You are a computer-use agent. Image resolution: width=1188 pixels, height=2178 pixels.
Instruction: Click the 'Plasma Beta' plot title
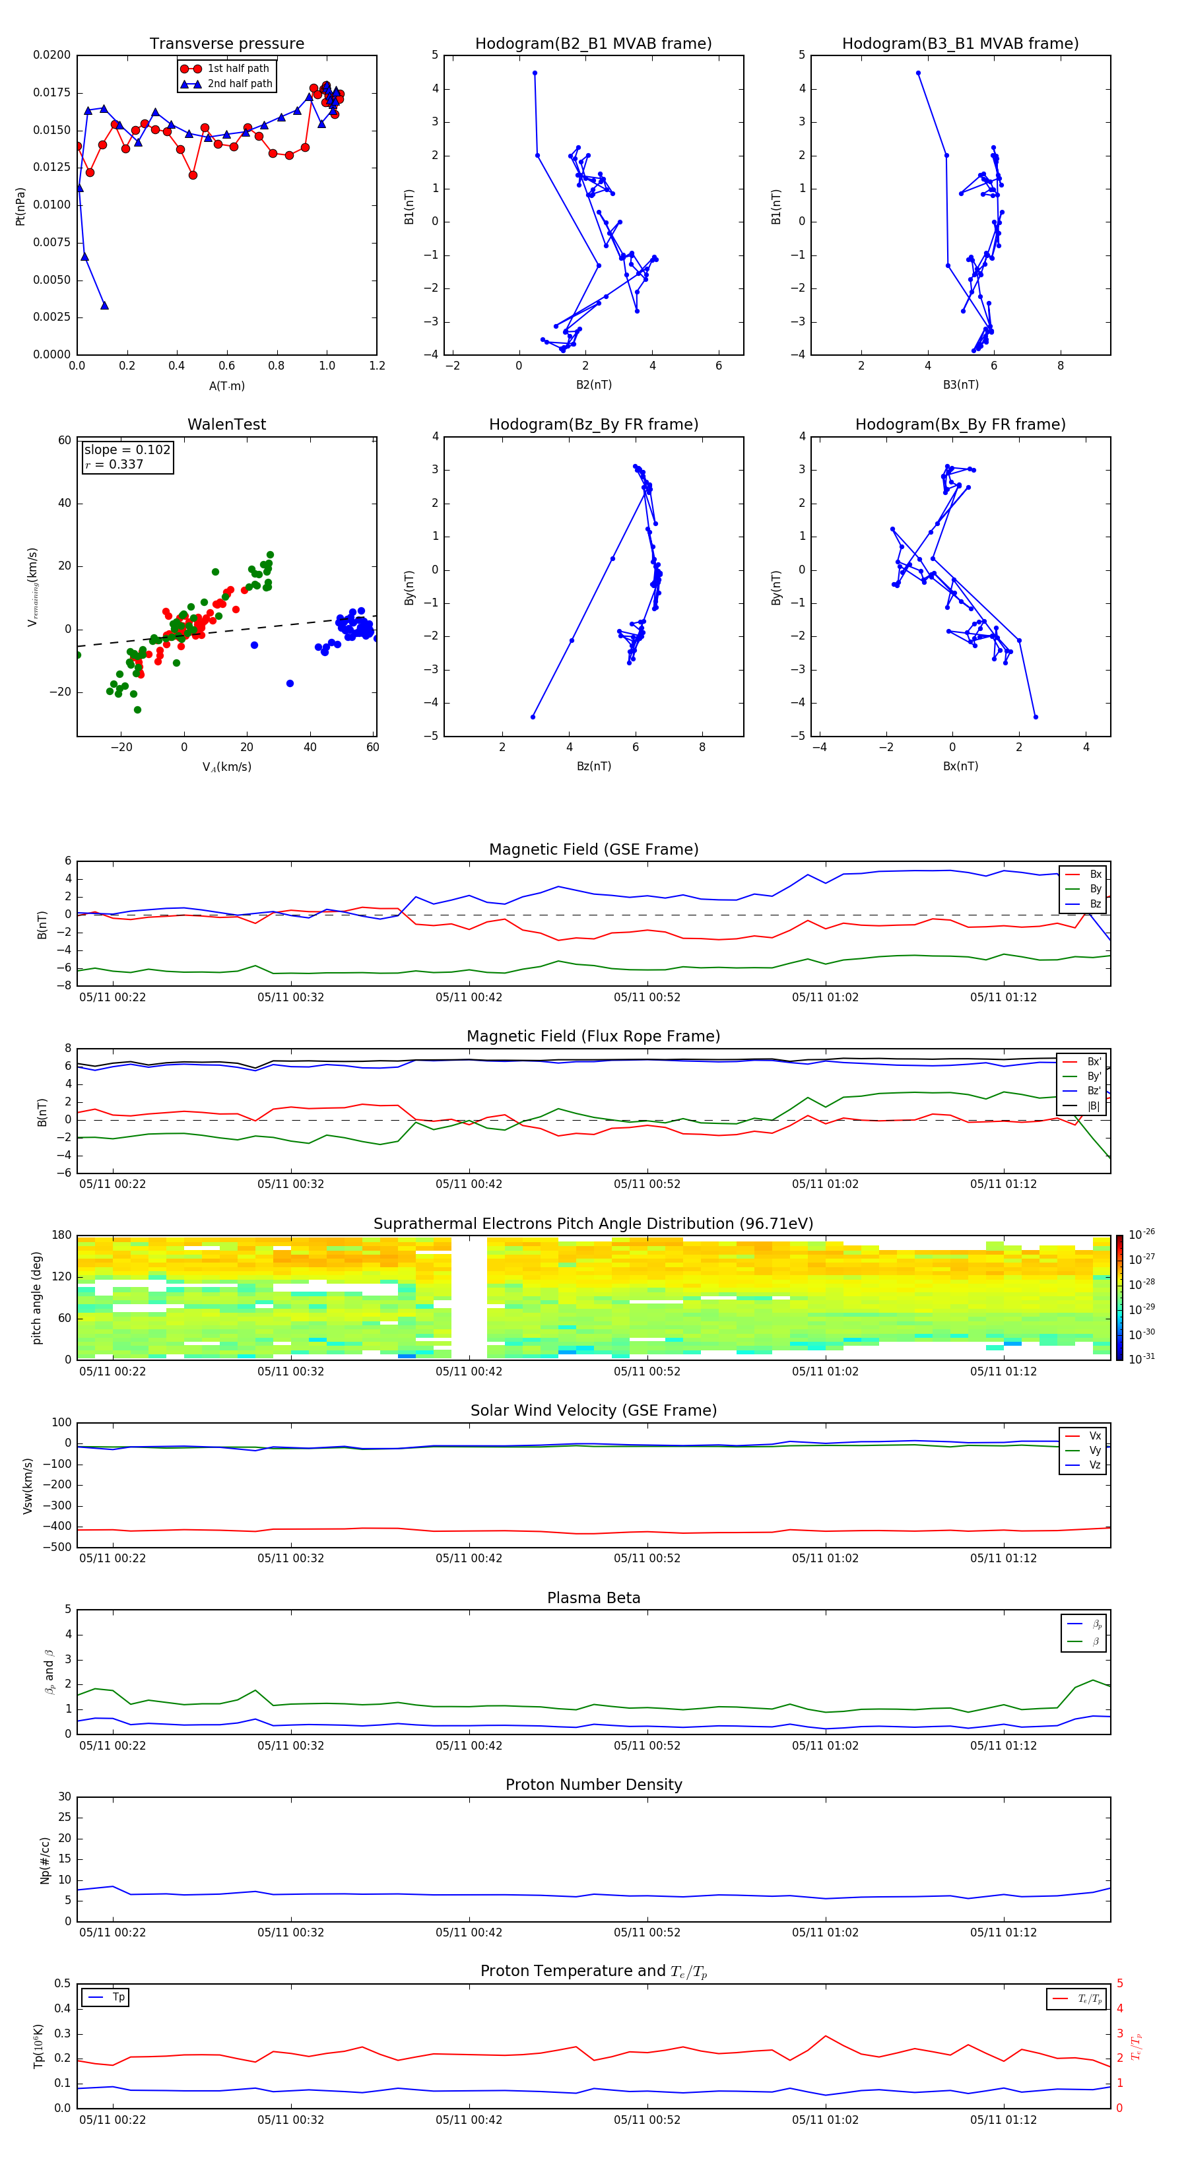pos(593,1599)
